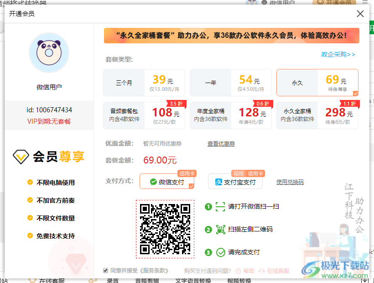Switch to 支付宝支付 payment method

click(235, 181)
